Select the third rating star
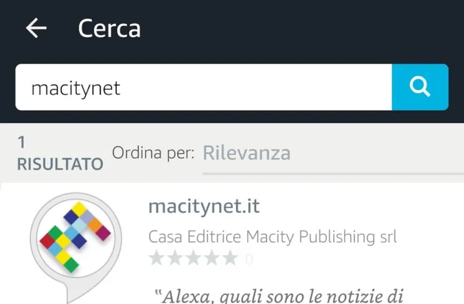Viewport: 464px width, 304px height. [193, 258]
